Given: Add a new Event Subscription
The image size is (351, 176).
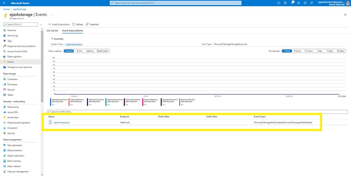Looking at the screenshot, I should pos(59,24).
